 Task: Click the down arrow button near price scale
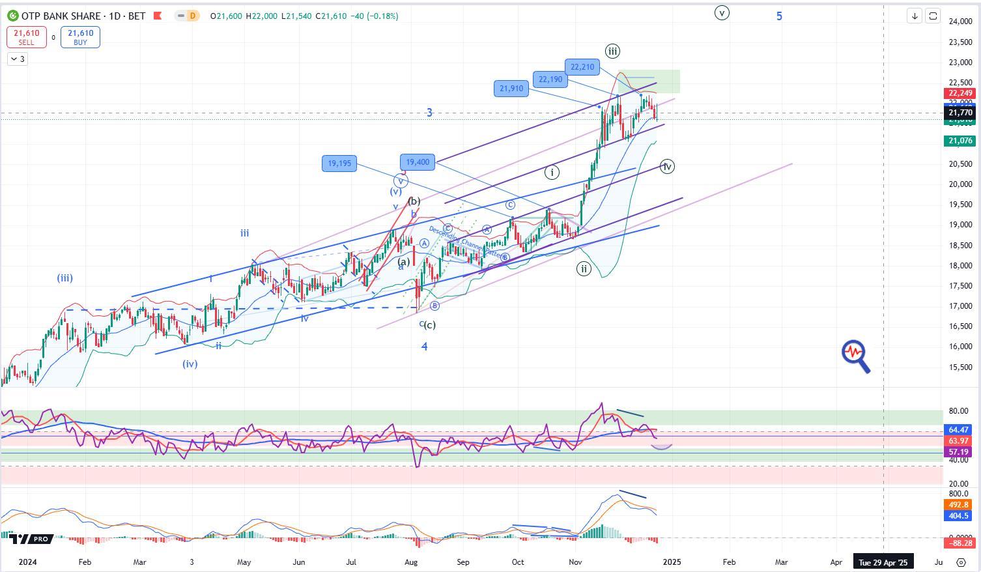(x=915, y=16)
